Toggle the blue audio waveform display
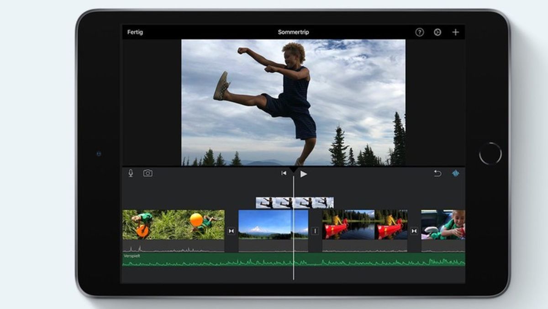The width and height of the screenshot is (548, 309). [x=456, y=173]
